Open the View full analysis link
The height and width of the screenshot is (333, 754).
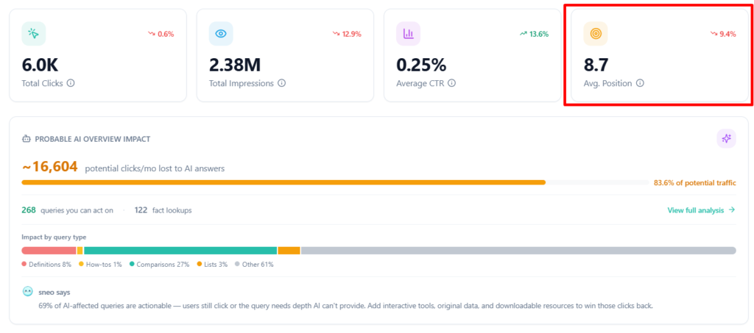coord(701,210)
